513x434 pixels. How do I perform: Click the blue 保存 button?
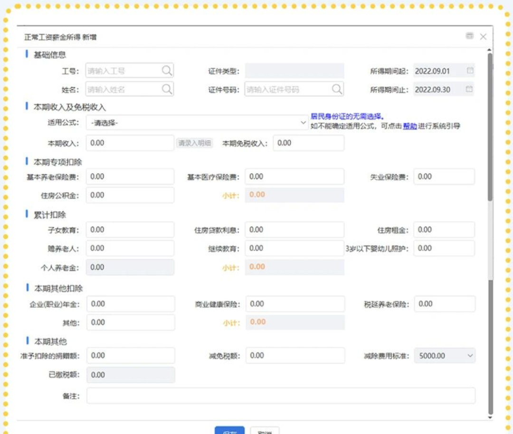coord(229,431)
